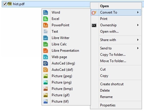144x111 pixels.
Task: Select Web page label in submenu
Action: coord(59,57)
